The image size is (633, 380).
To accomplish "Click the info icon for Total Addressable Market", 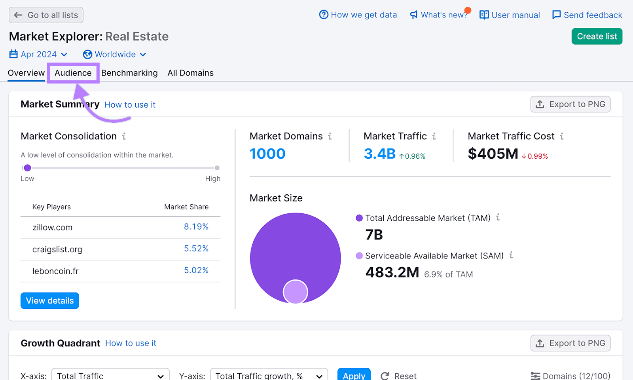I will pos(498,217).
